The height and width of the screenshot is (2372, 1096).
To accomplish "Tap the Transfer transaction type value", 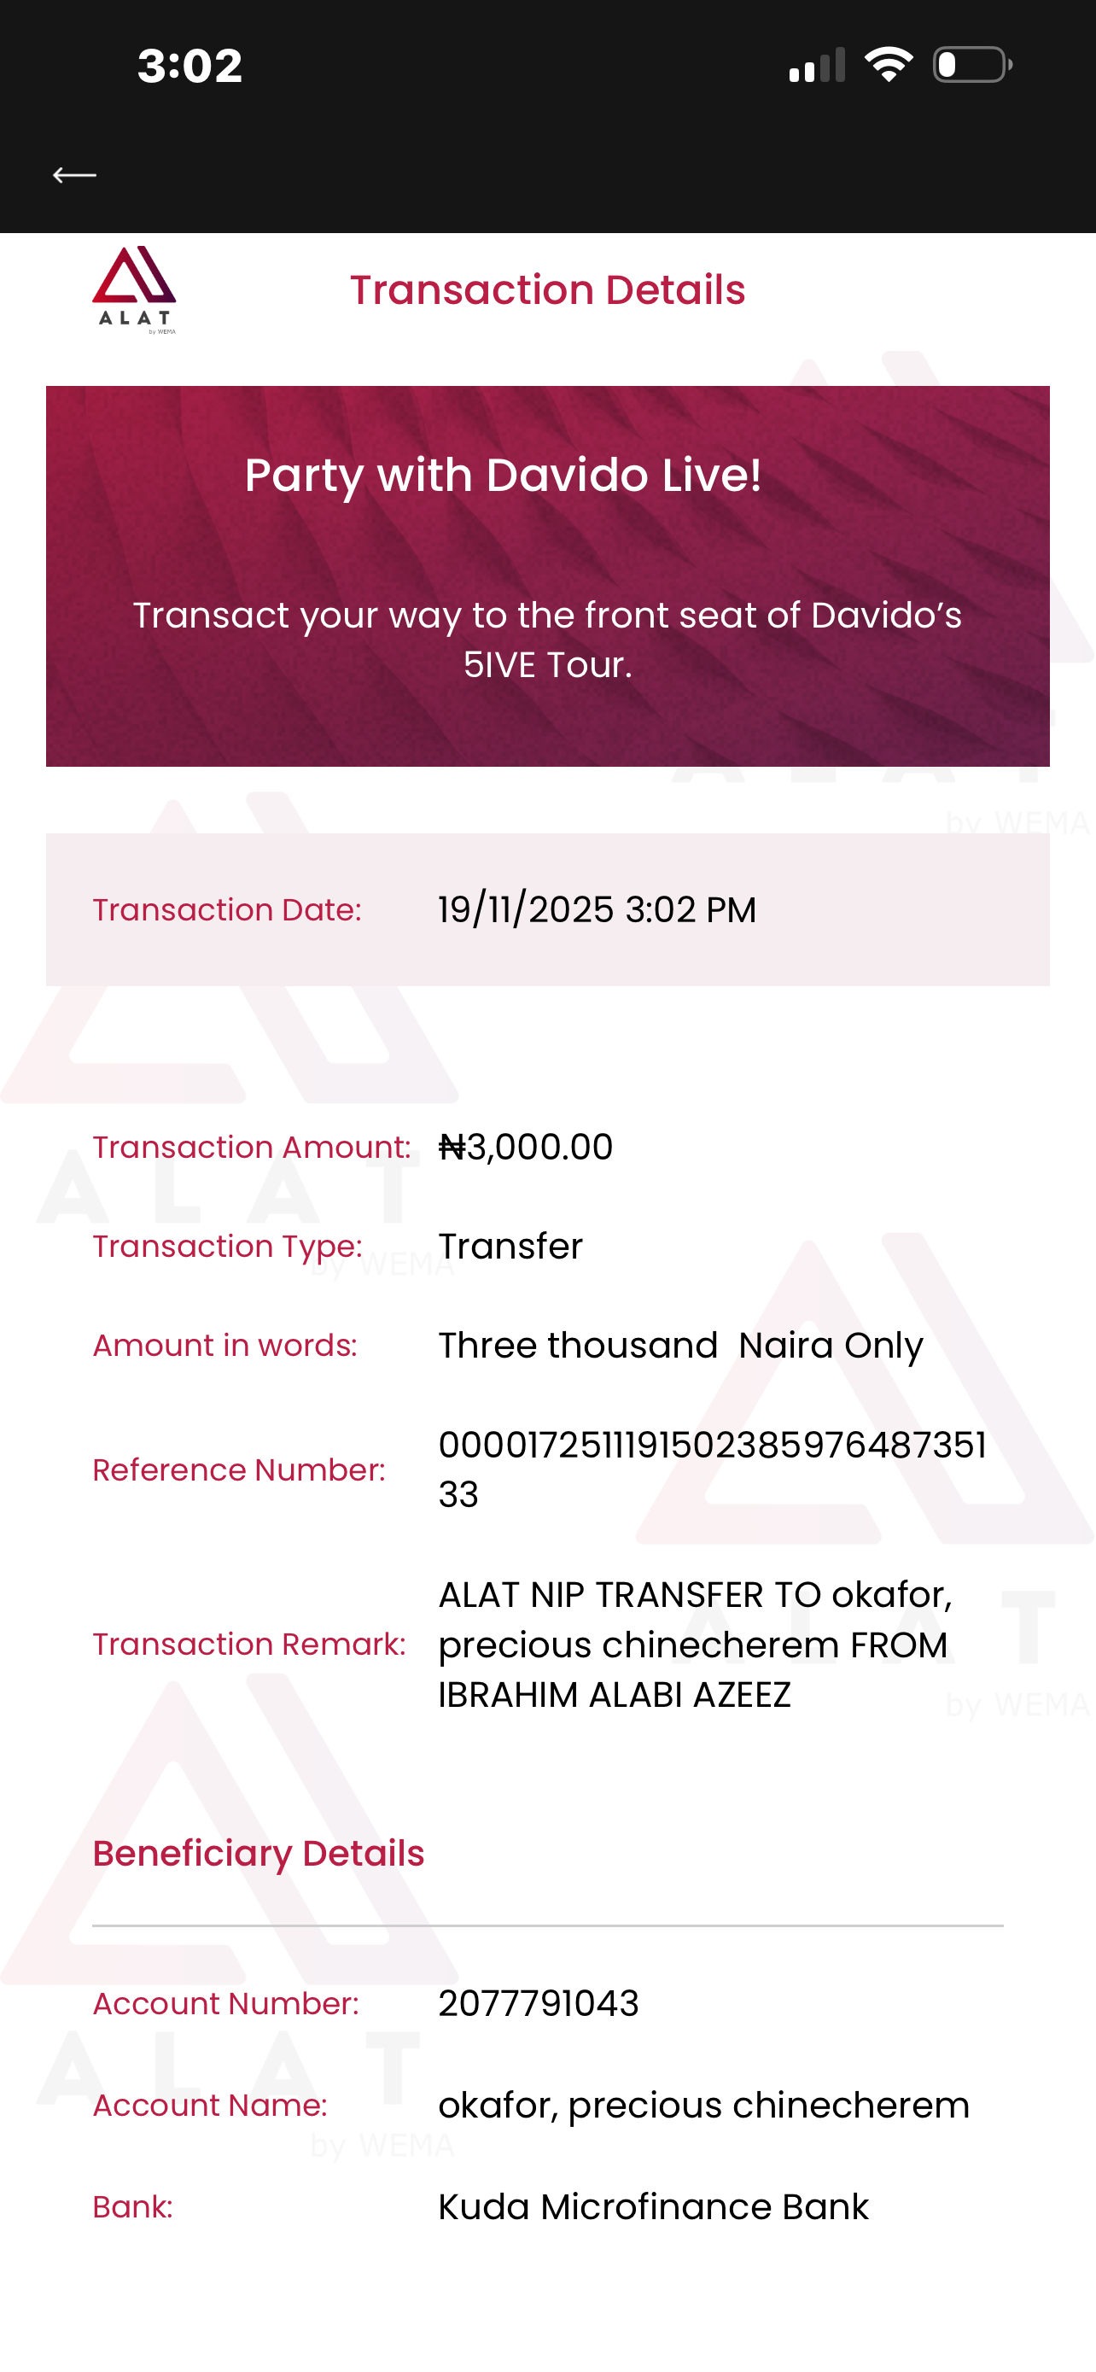I will [x=510, y=1246].
